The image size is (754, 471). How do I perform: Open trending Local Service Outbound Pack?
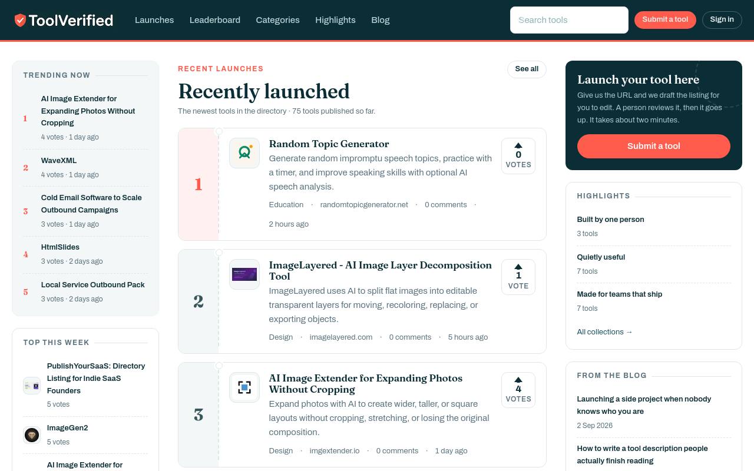click(93, 284)
